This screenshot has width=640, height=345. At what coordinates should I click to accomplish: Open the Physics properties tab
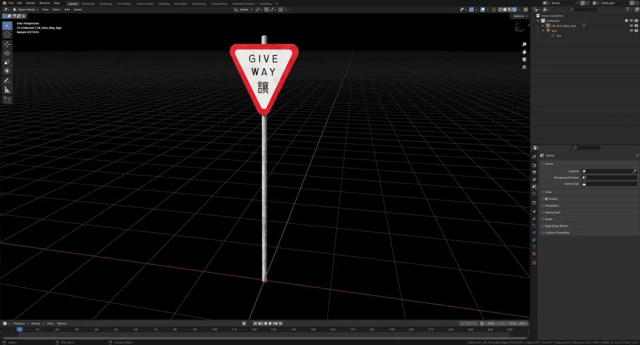534,233
